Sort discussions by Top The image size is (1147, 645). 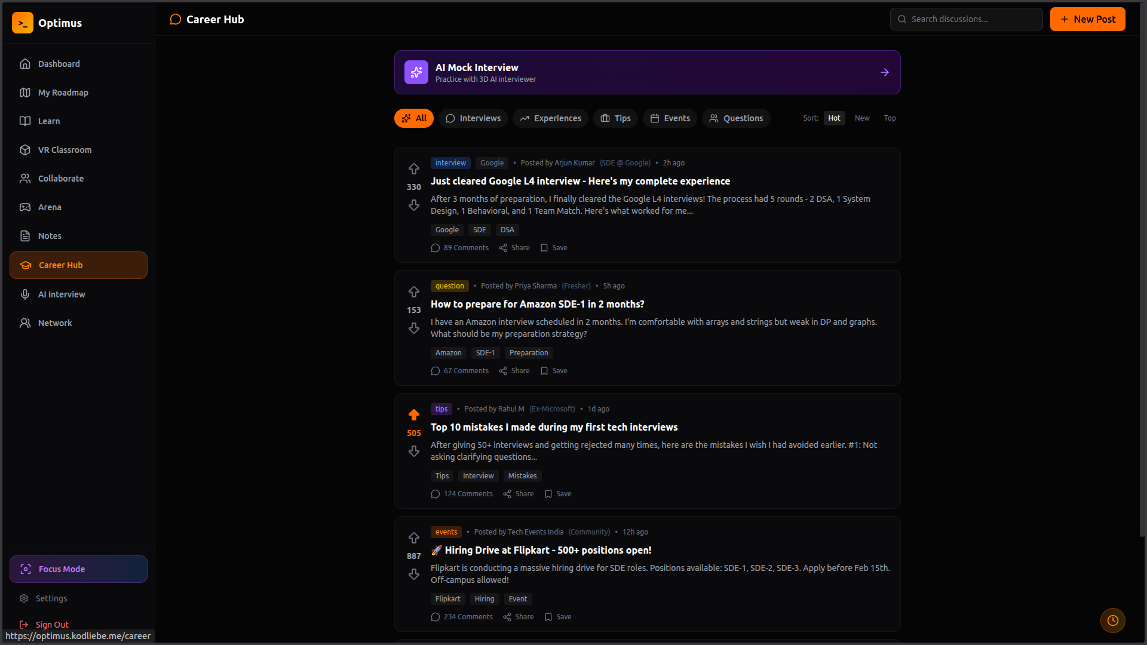[x=890, y=118]
